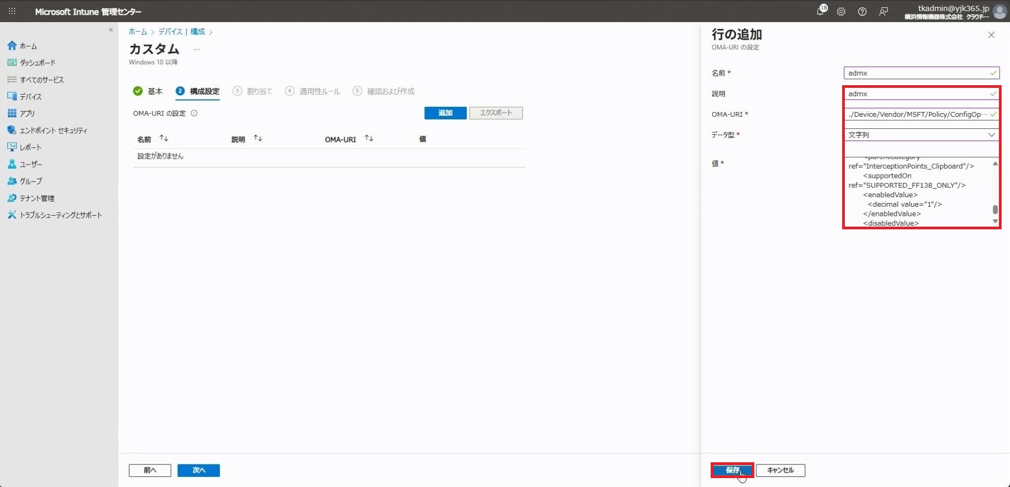Collapse the left navigation sidebar
The height and width of the screenshot is (487, 1010).
111,30
